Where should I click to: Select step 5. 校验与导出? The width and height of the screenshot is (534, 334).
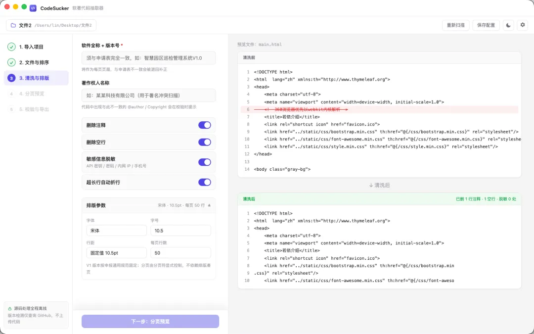coord(36,109)
